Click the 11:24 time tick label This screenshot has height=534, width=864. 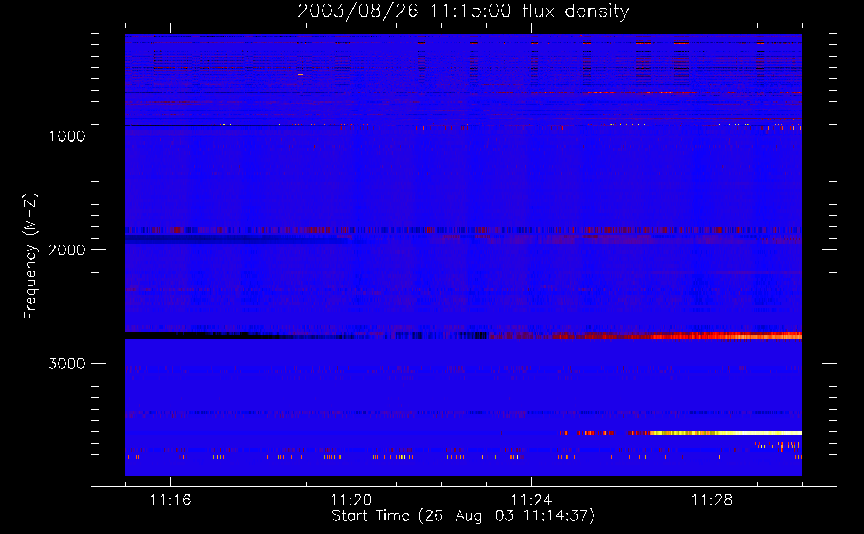tap(531, 500)
